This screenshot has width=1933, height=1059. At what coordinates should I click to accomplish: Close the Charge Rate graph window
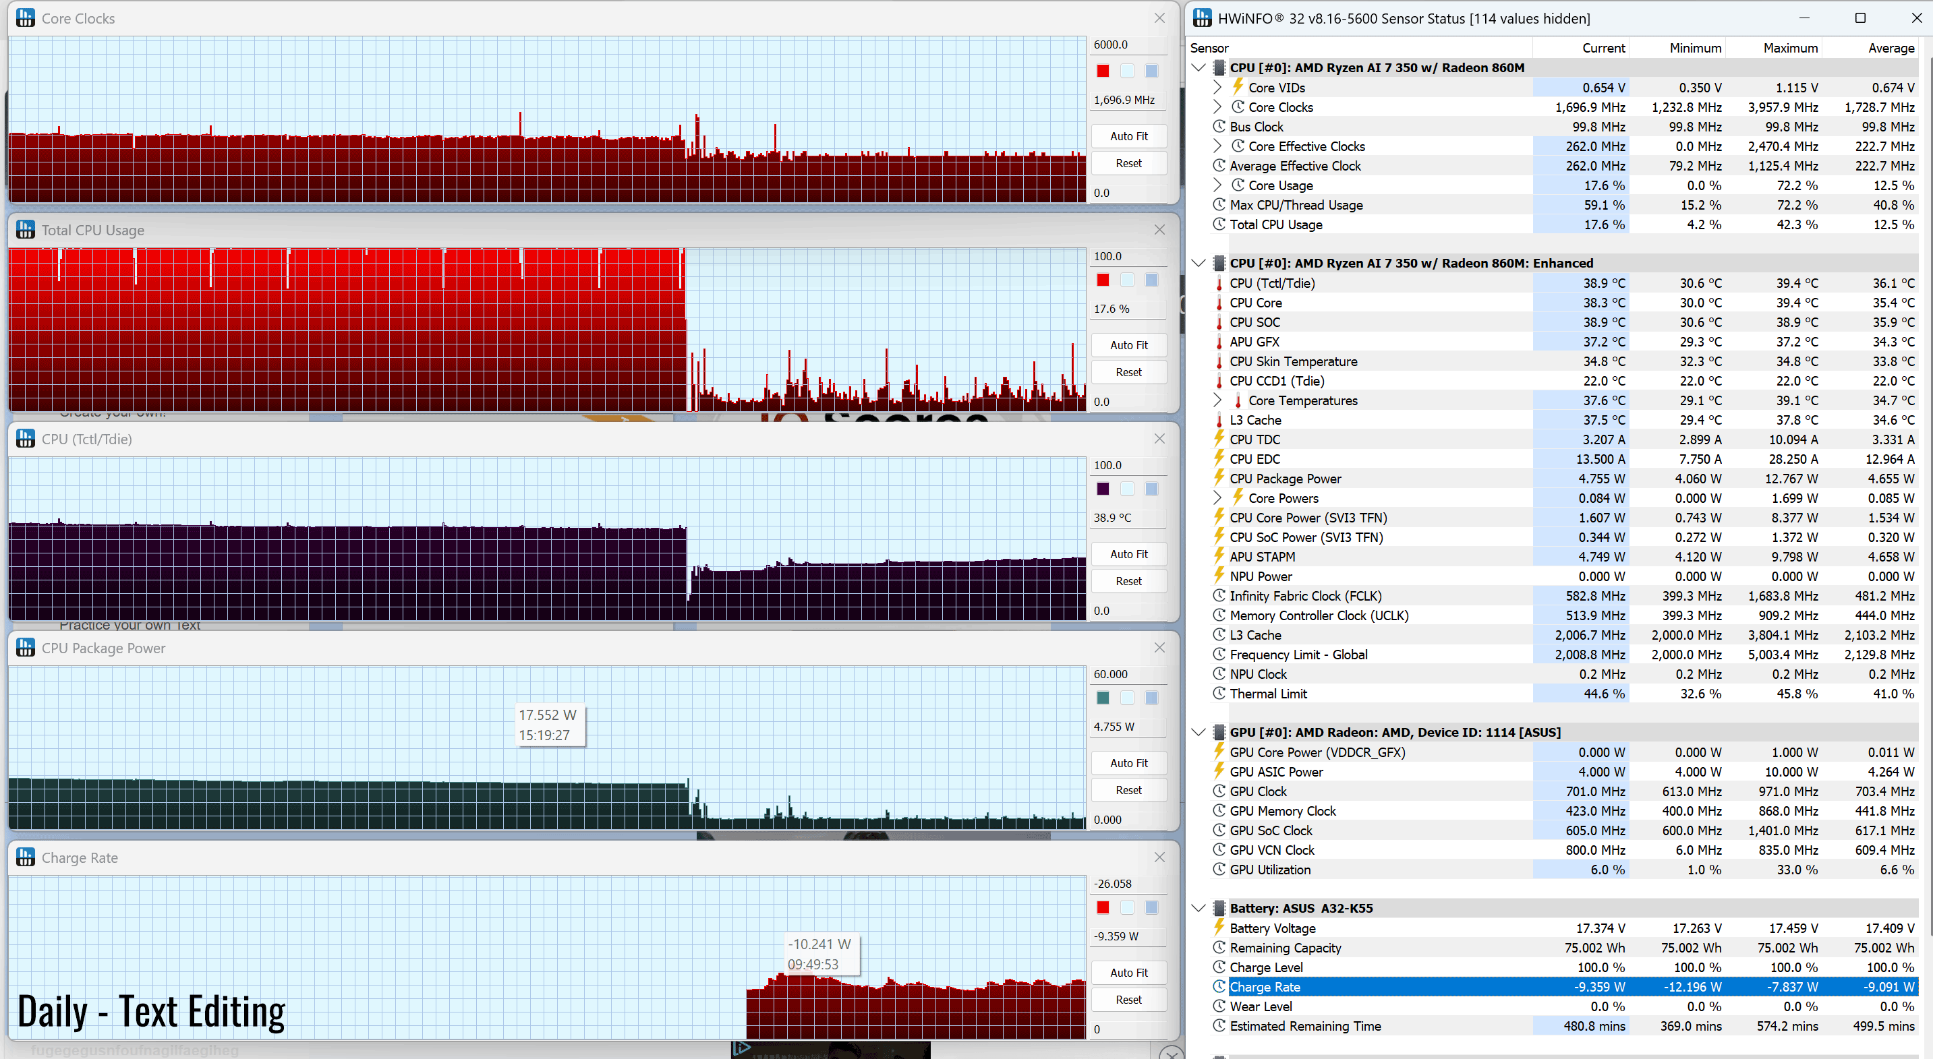1159,857
